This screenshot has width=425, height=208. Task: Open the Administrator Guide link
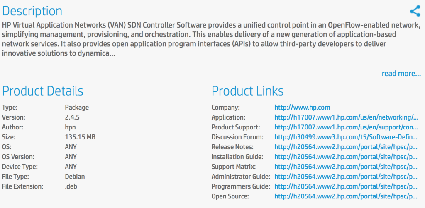pos(346,177)
